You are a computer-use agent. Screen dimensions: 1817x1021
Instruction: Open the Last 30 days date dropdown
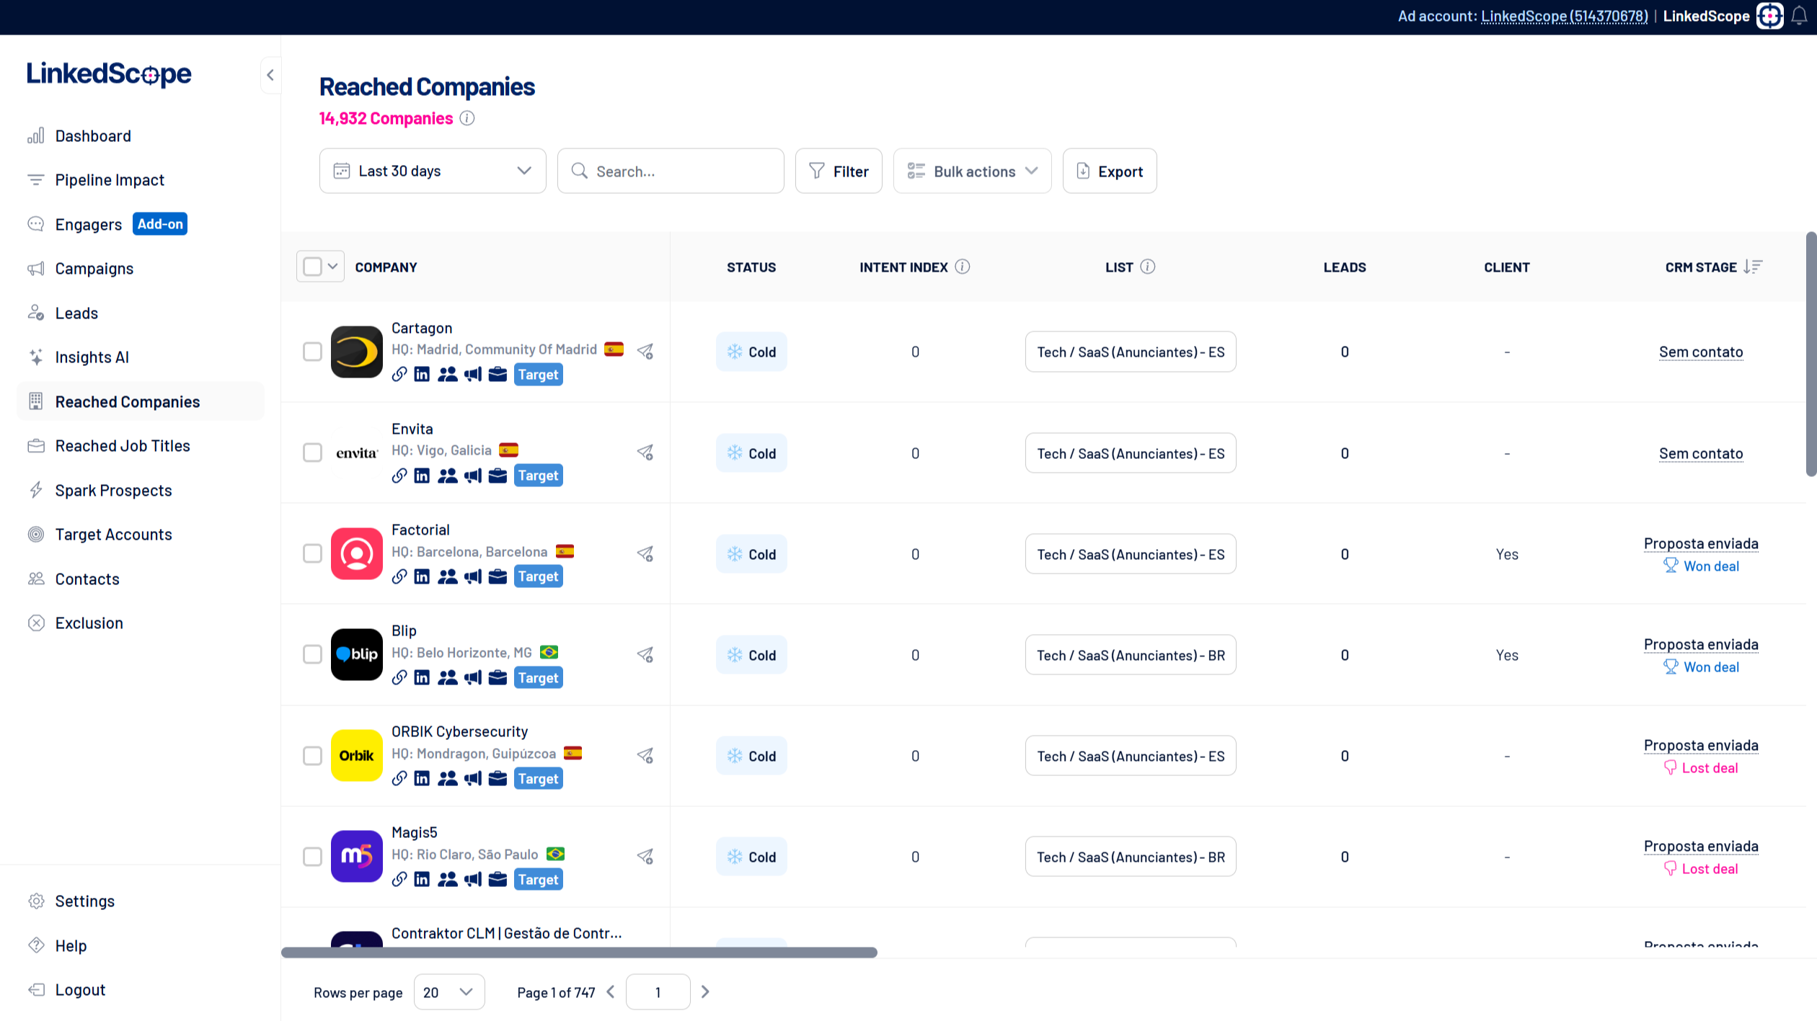point(433,171)
